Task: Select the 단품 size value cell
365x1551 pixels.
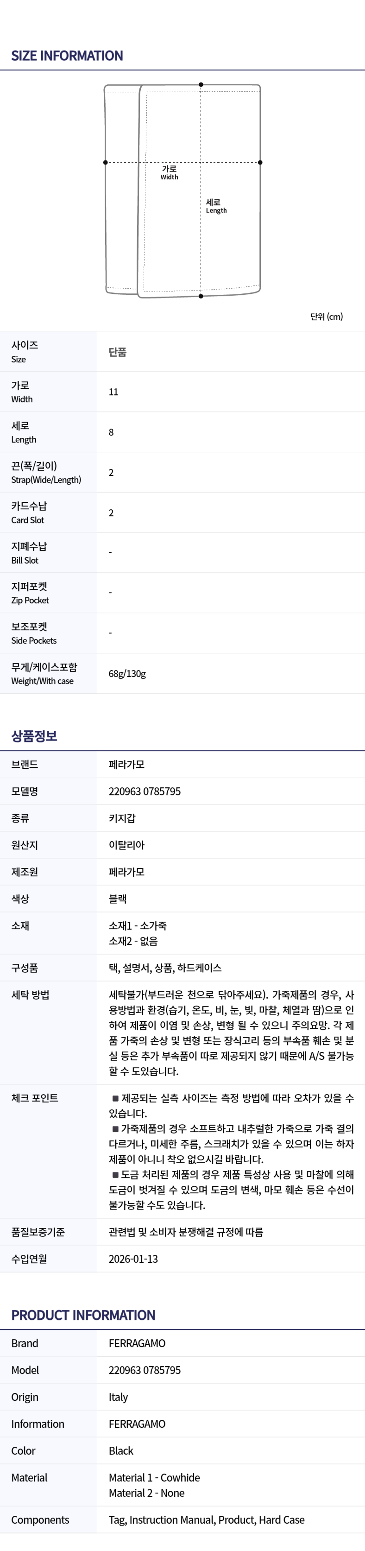Action: tap(118, 352)
